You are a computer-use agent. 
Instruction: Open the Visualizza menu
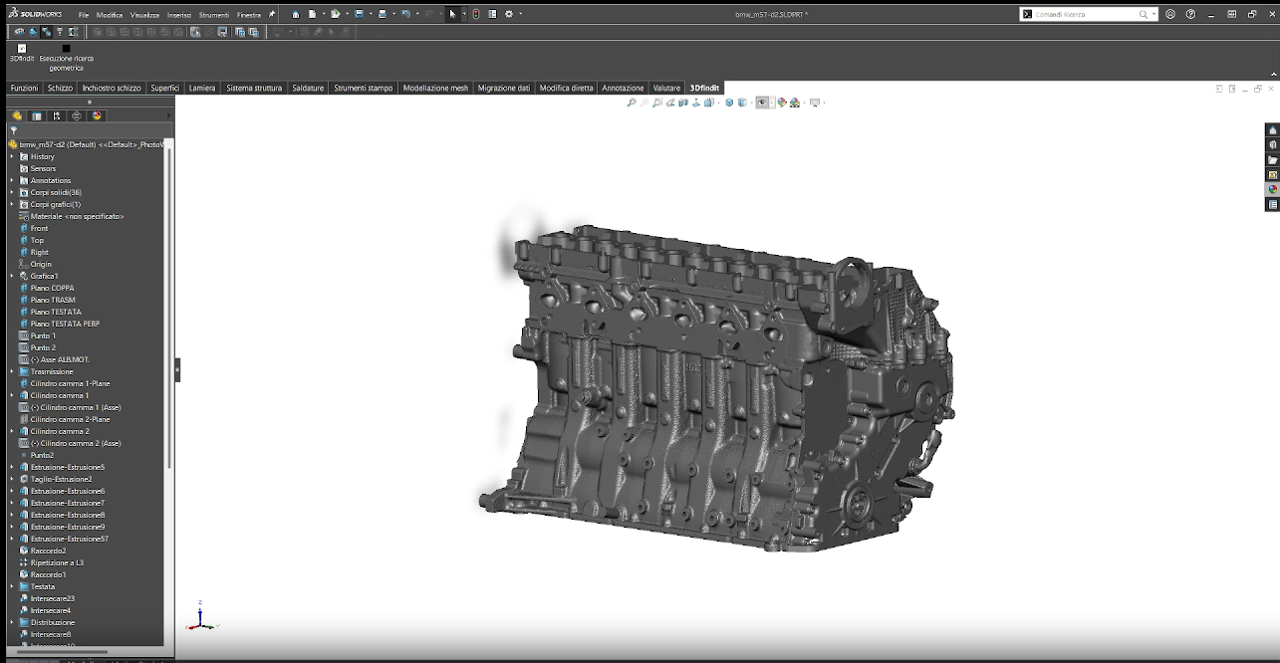(144, 15)
